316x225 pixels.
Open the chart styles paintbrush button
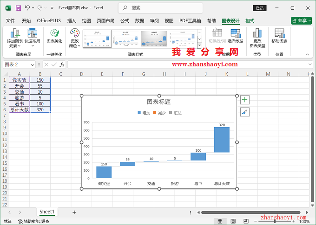(245, 112)
